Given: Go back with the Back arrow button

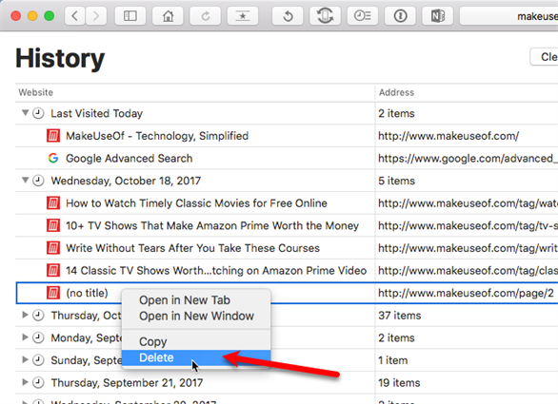Looking at the screenshot, I should 74,16.
